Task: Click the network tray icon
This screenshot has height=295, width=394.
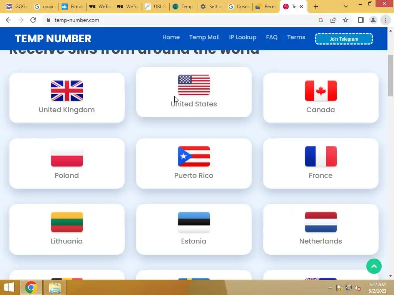Action: (349, 288)
